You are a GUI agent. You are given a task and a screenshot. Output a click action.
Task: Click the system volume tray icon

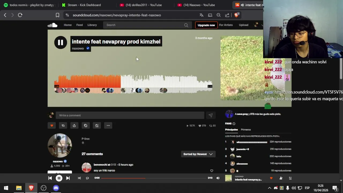pos(294,188)
